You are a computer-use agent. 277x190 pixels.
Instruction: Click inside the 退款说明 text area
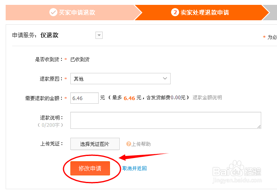(x=165, y=120)
